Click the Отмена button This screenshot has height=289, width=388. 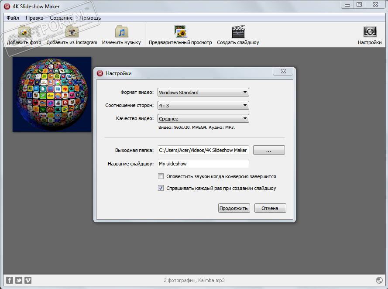270,208
